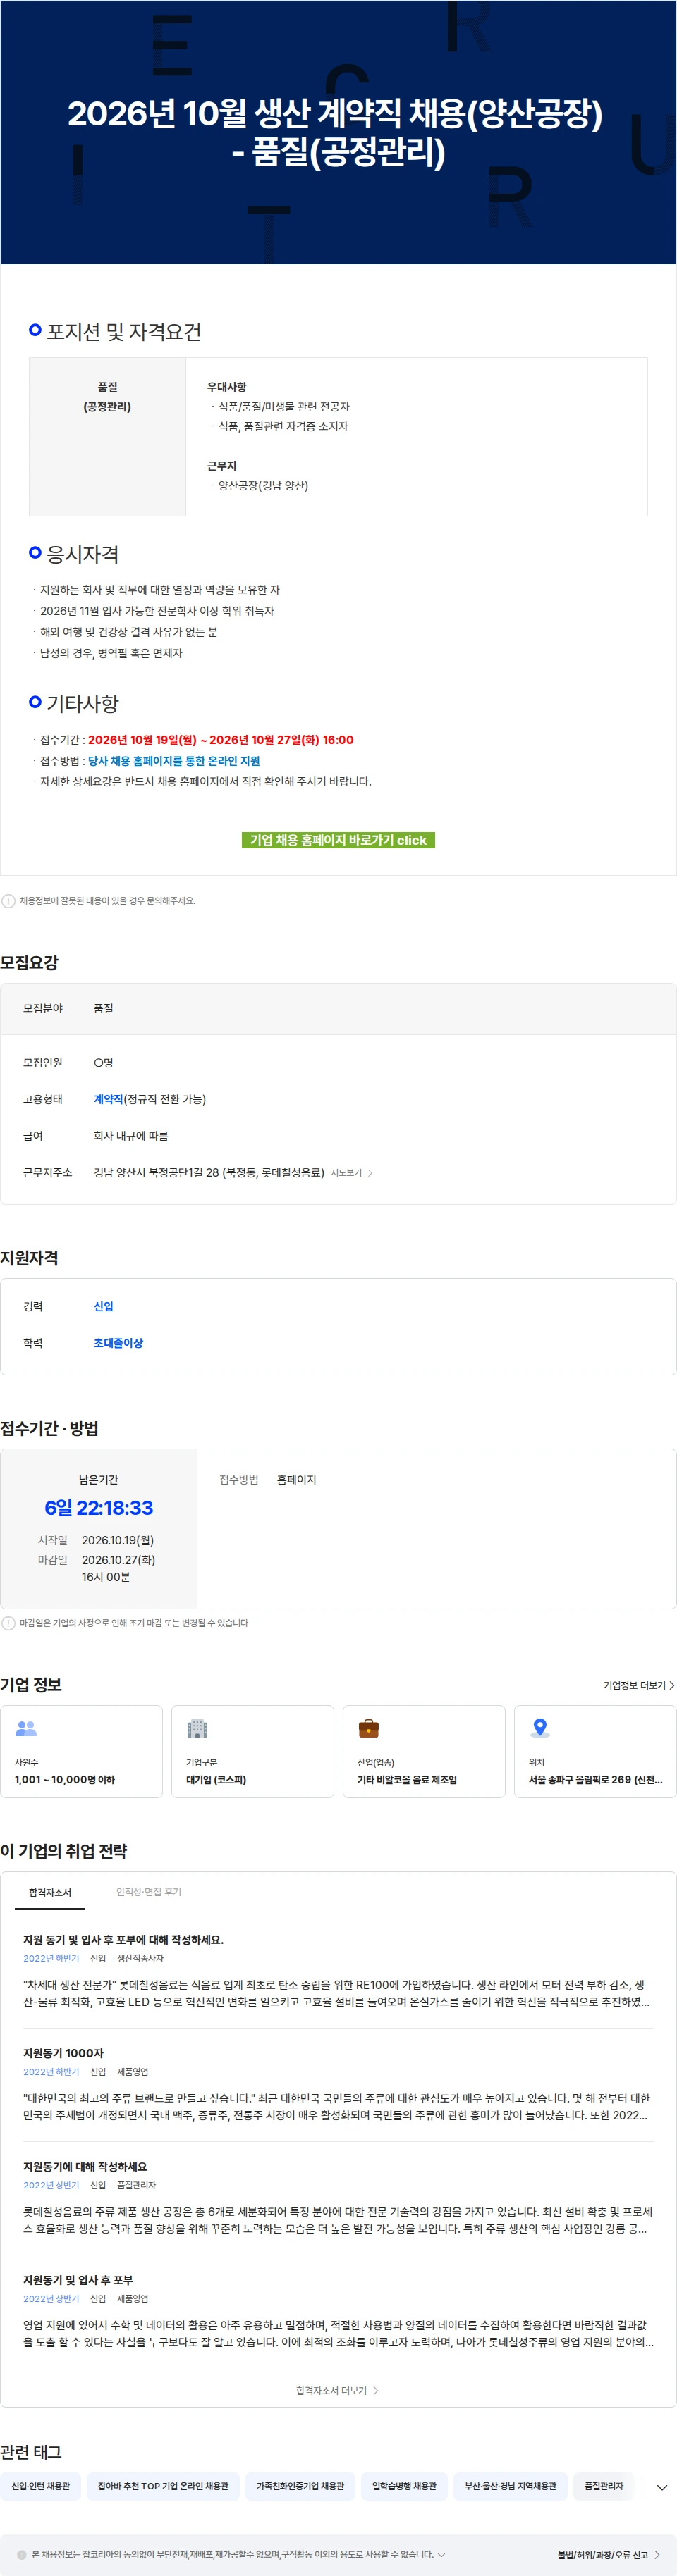Click the 2022년 하반기 label under 지원동기 1000자
The width and height of the screenshot is (677, 2576).
[51, 2072]
